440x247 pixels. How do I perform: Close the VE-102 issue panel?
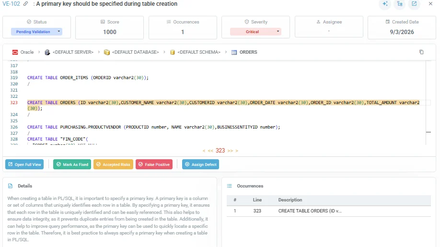[x=430, y=4]
